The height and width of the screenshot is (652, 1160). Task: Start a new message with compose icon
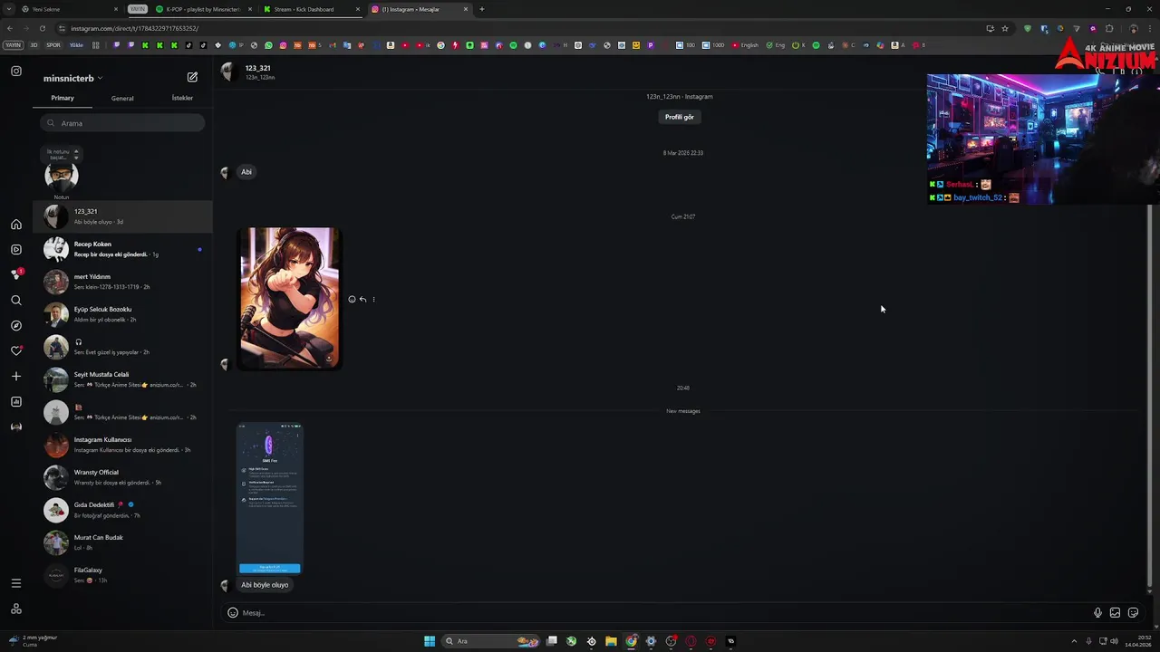[192, 78]
